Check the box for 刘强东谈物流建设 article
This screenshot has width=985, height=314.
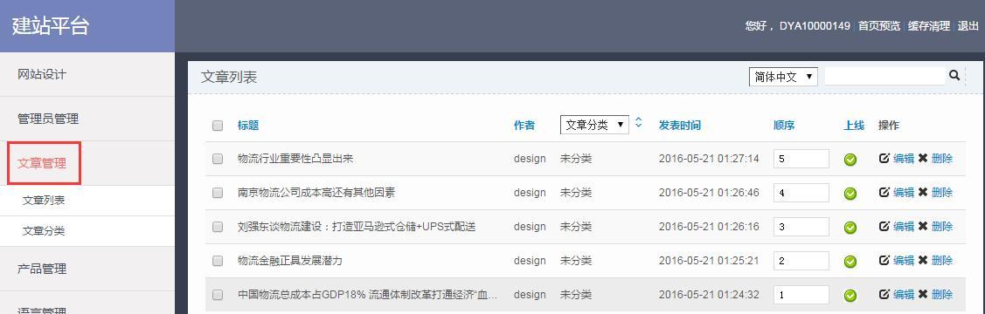[218, 227]
